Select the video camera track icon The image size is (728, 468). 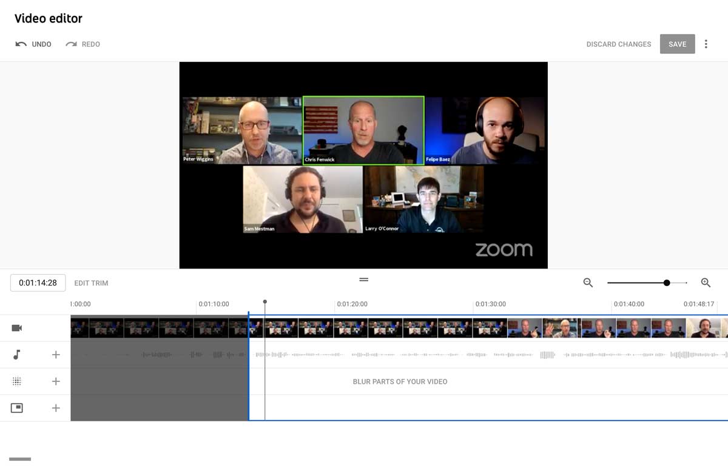pos(17,328)
